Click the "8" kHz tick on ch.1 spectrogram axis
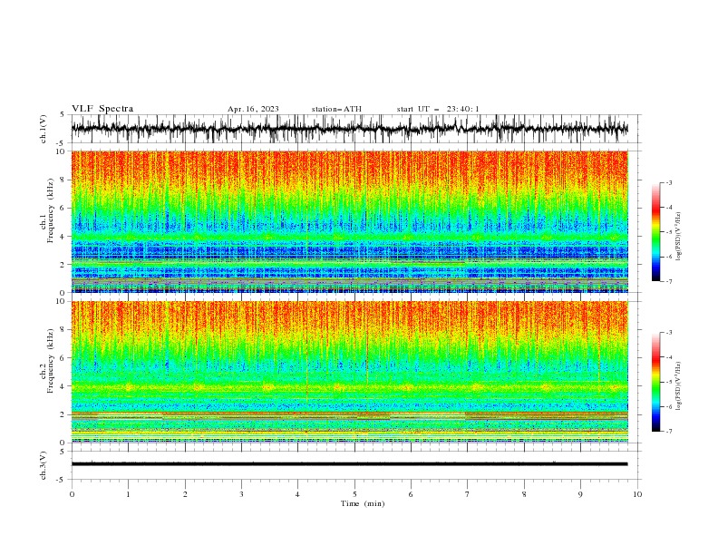718x555 pixels. [64, 180]
